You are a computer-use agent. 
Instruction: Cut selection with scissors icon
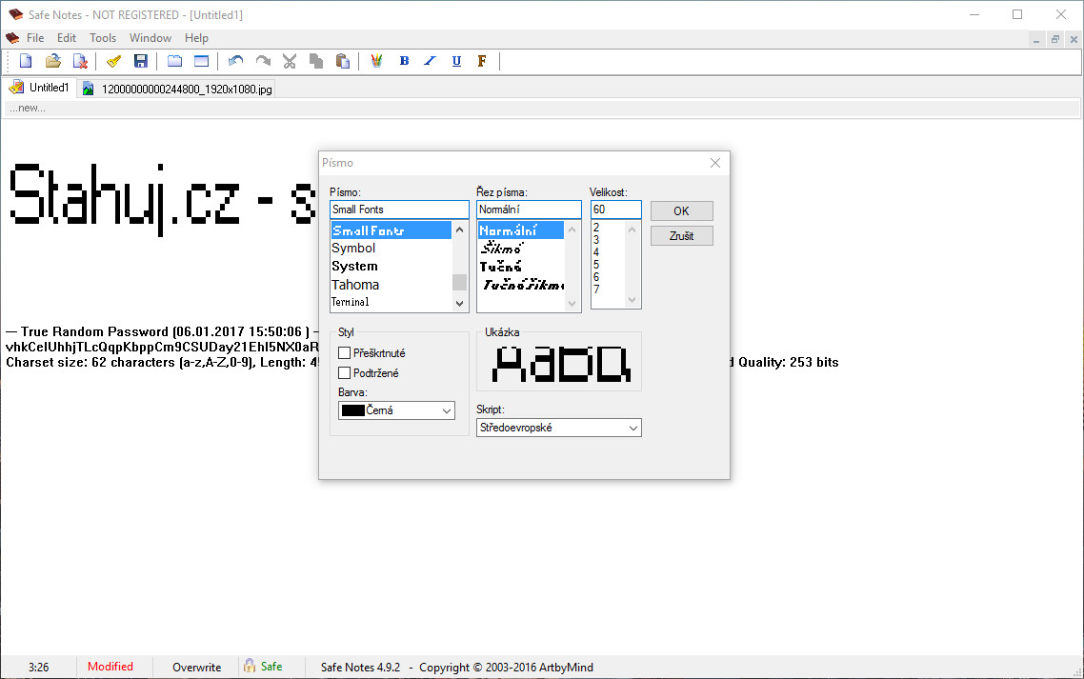290,62
